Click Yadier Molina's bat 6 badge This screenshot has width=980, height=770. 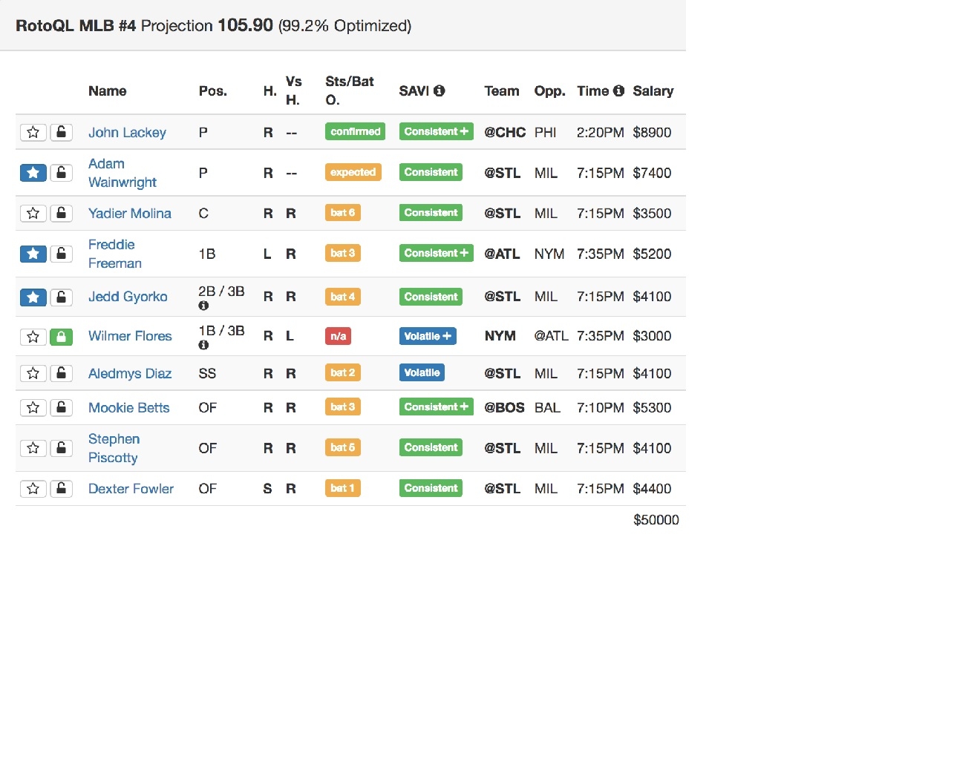[342, 212]
